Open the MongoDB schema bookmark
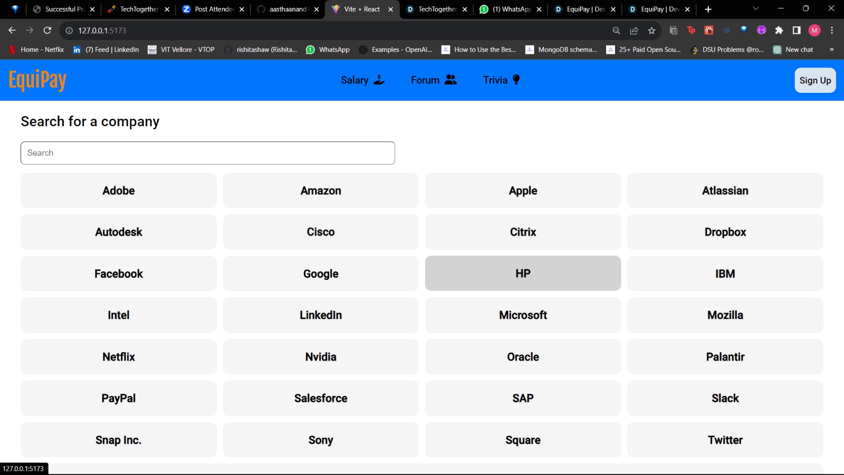This screenshot has width=844, height=475. (x=561, y=50)
